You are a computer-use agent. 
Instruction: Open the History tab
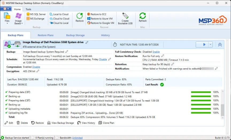(x=105, y=35)
